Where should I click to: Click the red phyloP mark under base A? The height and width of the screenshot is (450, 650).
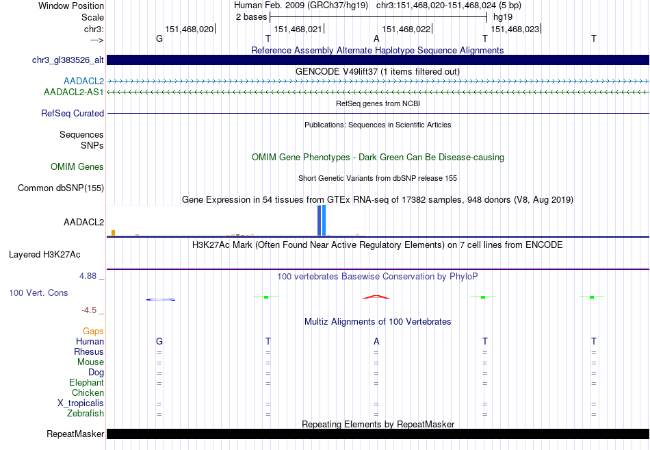pyautogui.click(x=376, y=297)
